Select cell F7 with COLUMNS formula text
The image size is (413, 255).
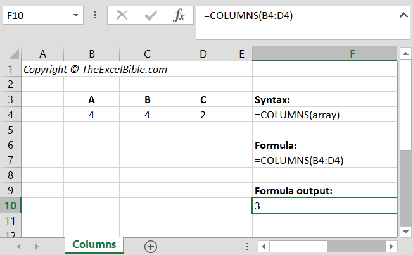pos(324,161)
